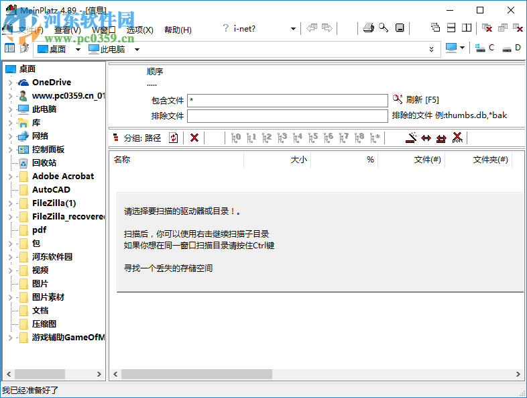Viewport: 527px width, 398px height.
Task: Click the window icon with purple X
Action: (x=518, y=28)
